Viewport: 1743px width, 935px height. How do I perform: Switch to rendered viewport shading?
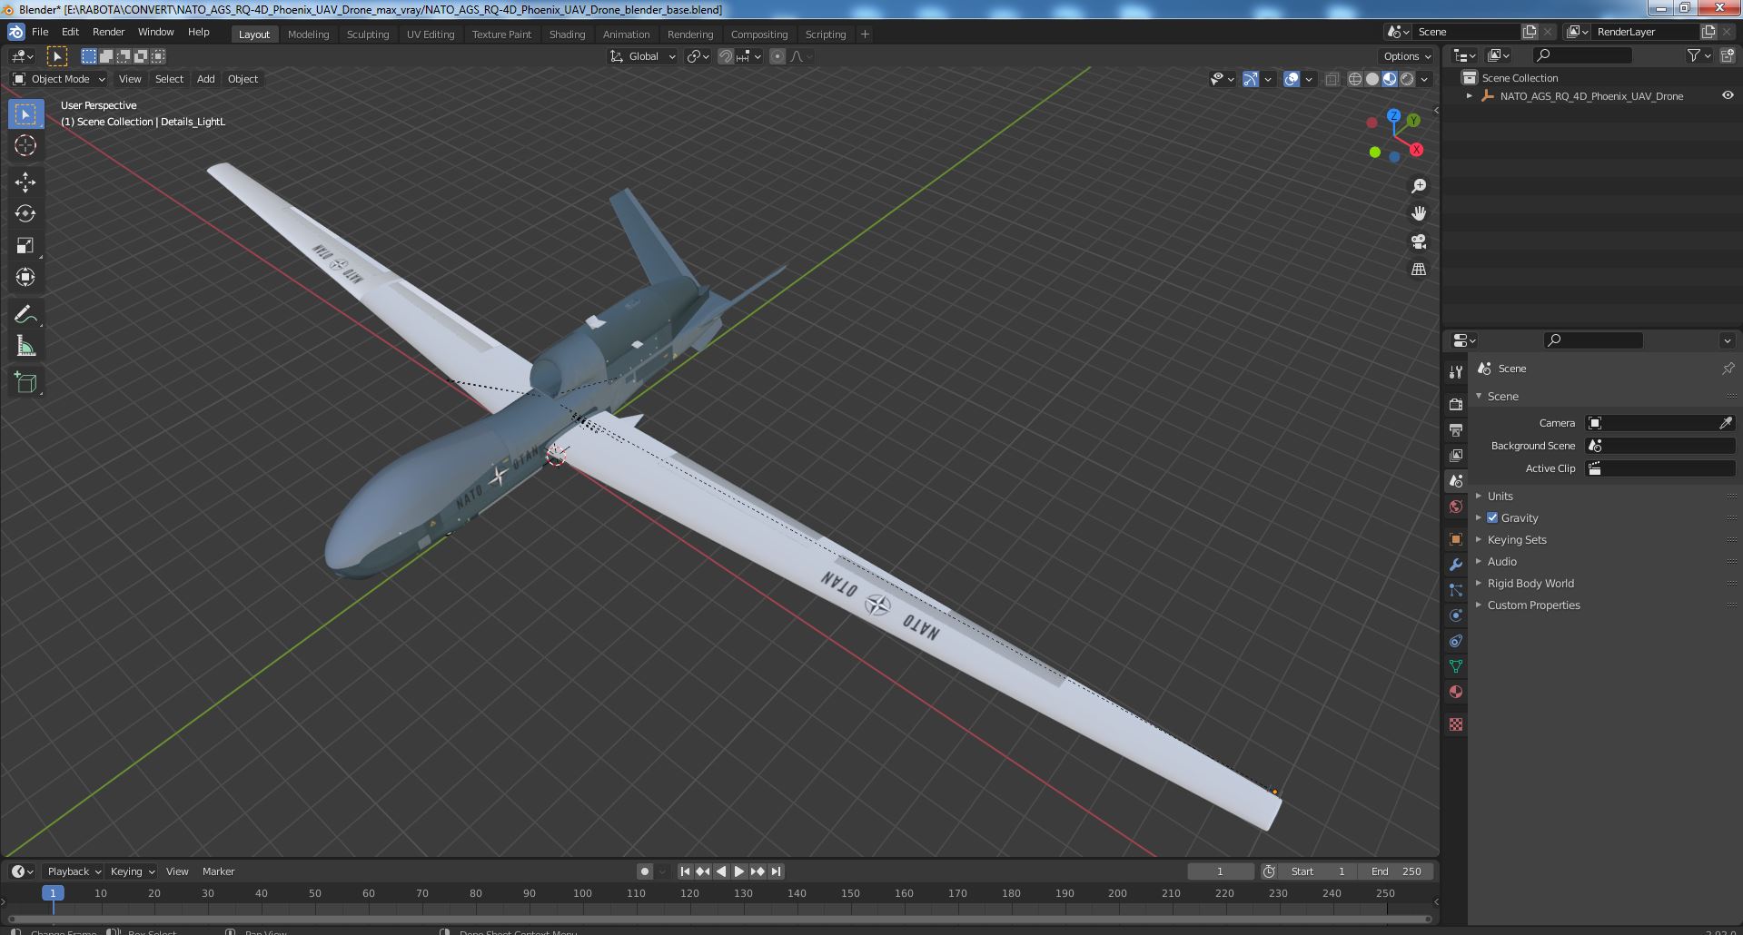(1407, 79)
